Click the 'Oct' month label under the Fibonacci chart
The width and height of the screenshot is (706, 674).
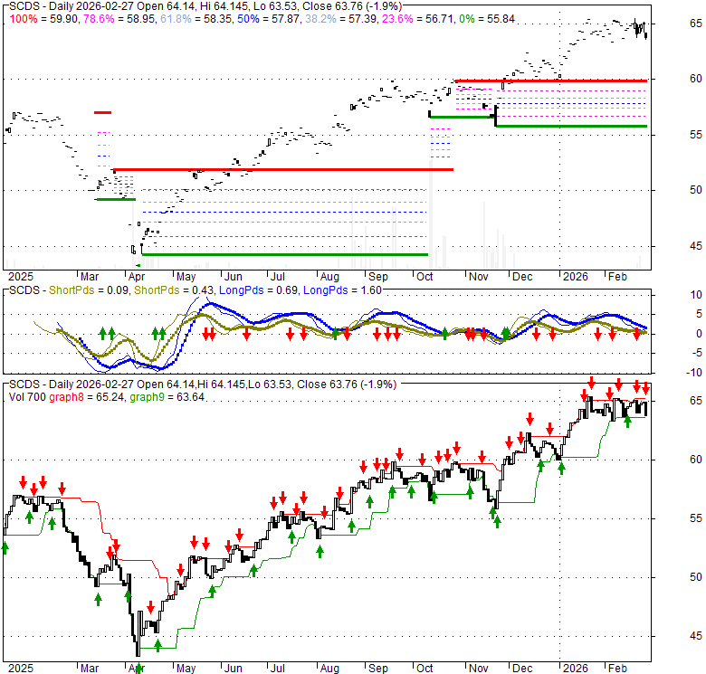point(425,276)
